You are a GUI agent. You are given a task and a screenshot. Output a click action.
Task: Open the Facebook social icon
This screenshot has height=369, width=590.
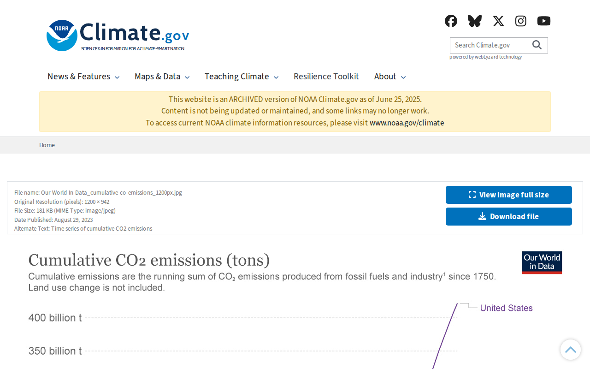click(x=451, y=21)
